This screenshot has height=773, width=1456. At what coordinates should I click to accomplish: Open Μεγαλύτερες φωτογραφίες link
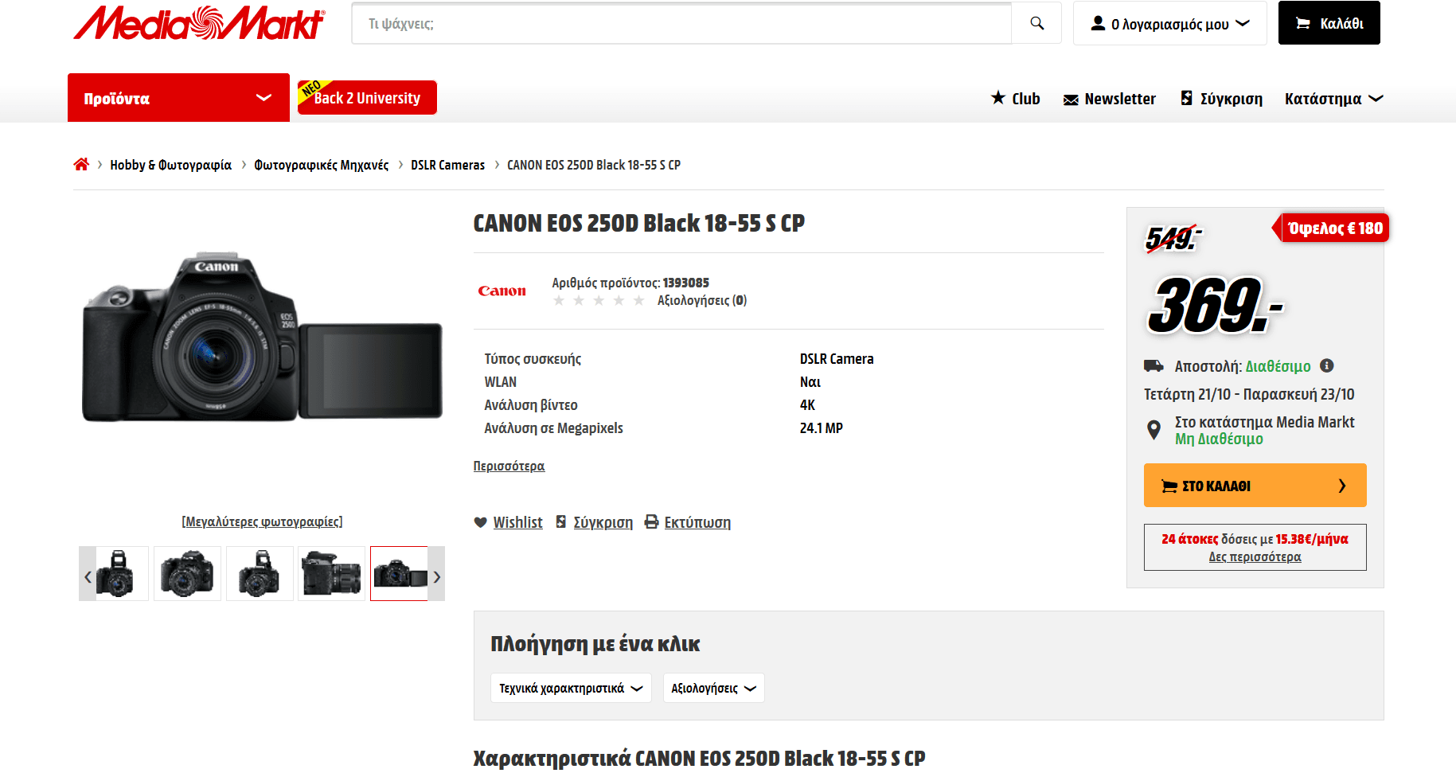[262, 521]
